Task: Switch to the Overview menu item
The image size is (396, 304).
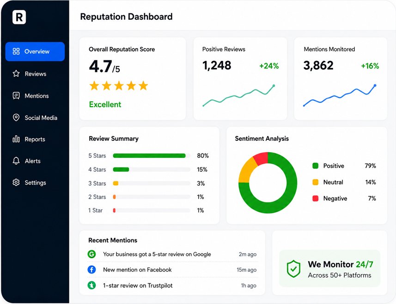Action: [x=35, y=51]
